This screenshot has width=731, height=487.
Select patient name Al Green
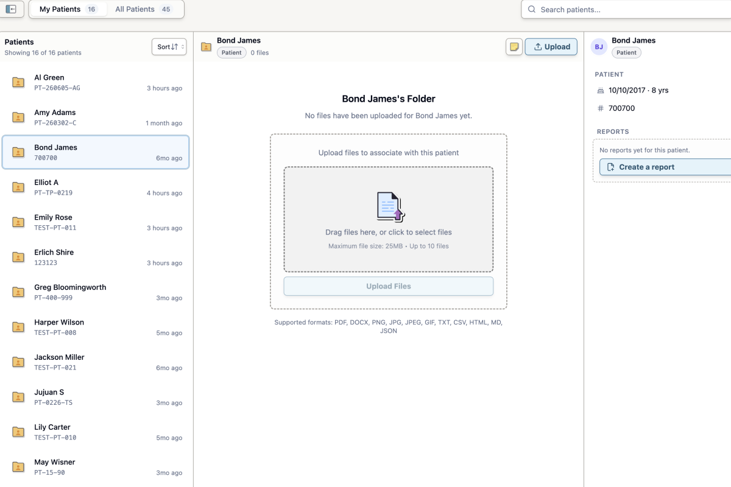(49, 77)
